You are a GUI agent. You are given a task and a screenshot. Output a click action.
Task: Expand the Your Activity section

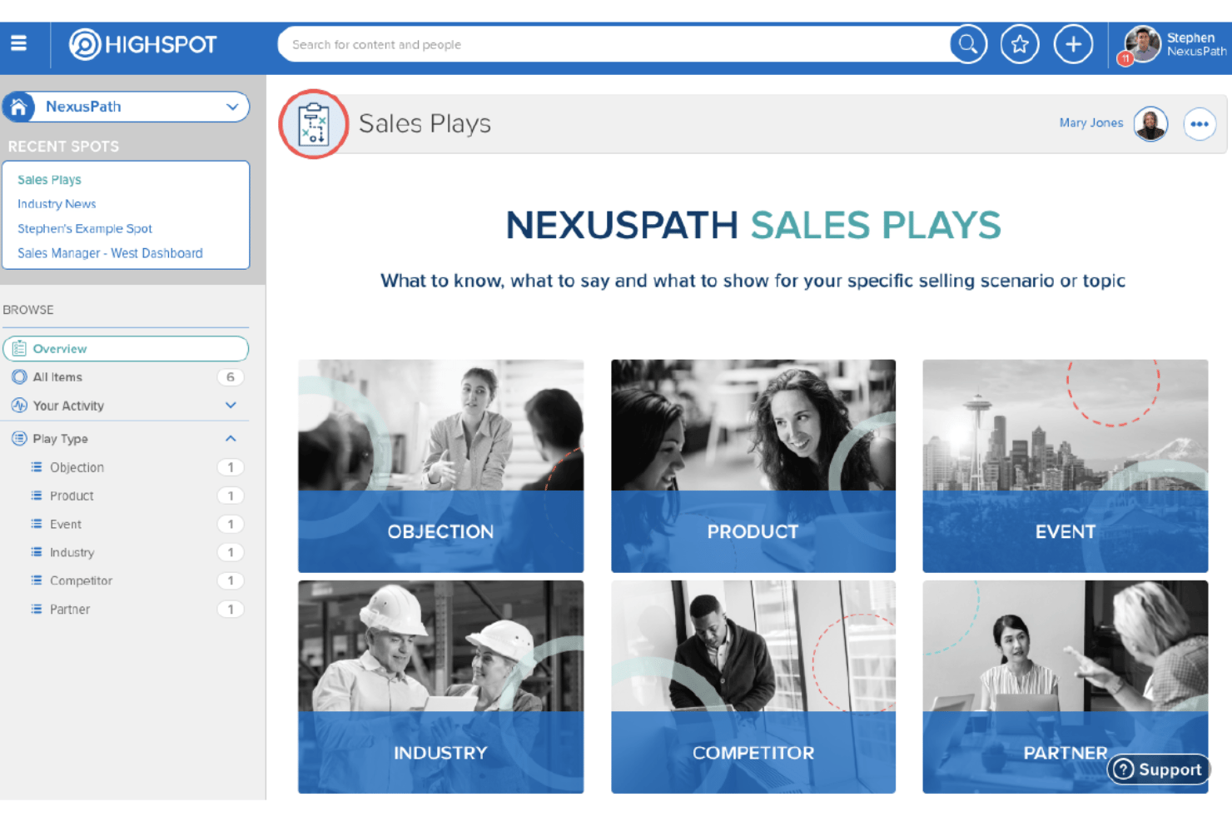(x=231, y=406)
